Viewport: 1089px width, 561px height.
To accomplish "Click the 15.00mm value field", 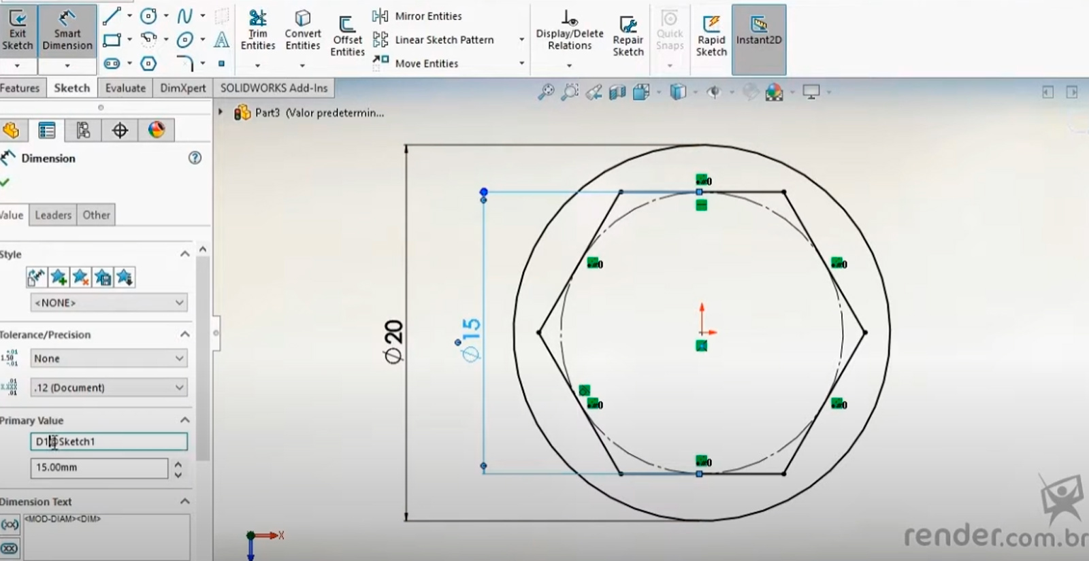I will point(99,468).
